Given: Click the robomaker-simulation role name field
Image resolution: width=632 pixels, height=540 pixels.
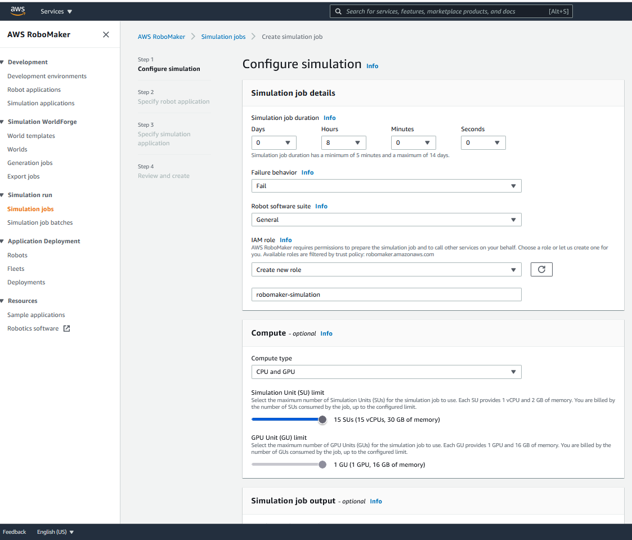Looking at the screenshot, I should (386, 295).
